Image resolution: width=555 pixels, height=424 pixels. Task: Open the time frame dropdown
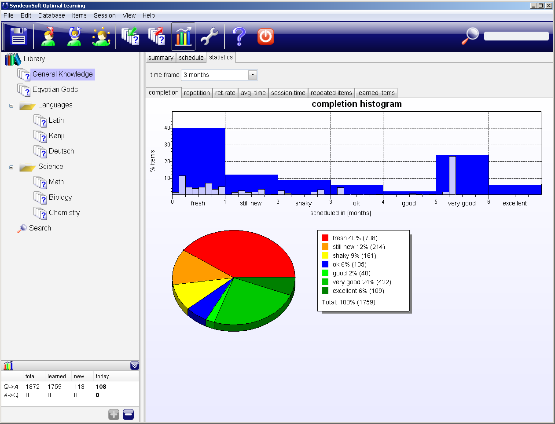coord(253,75)
